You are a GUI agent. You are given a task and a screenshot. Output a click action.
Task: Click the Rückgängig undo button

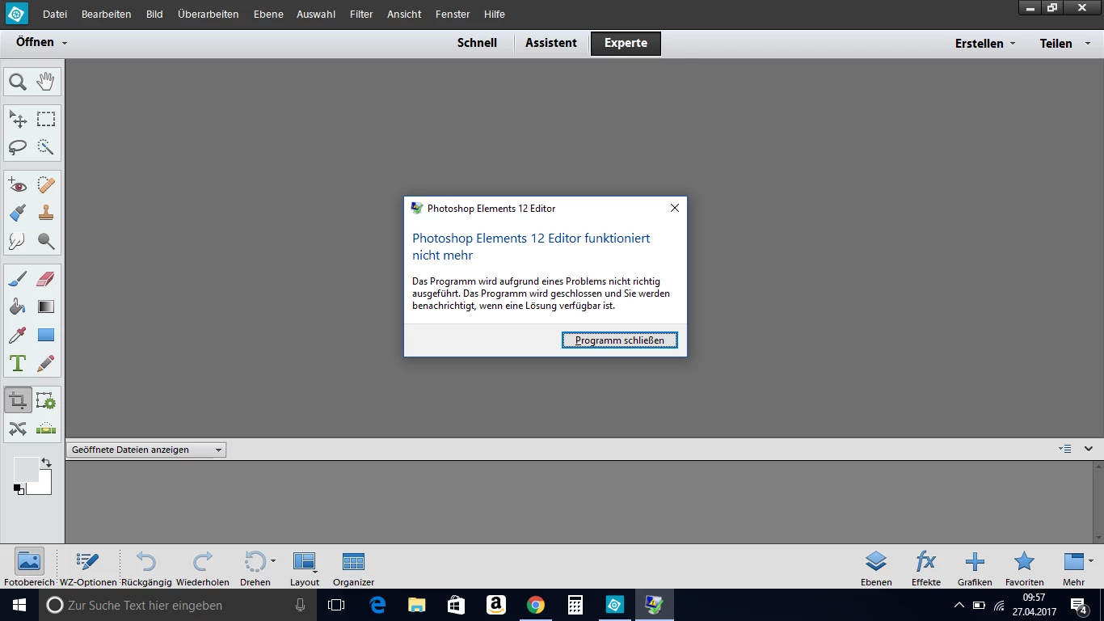[146, 568]
